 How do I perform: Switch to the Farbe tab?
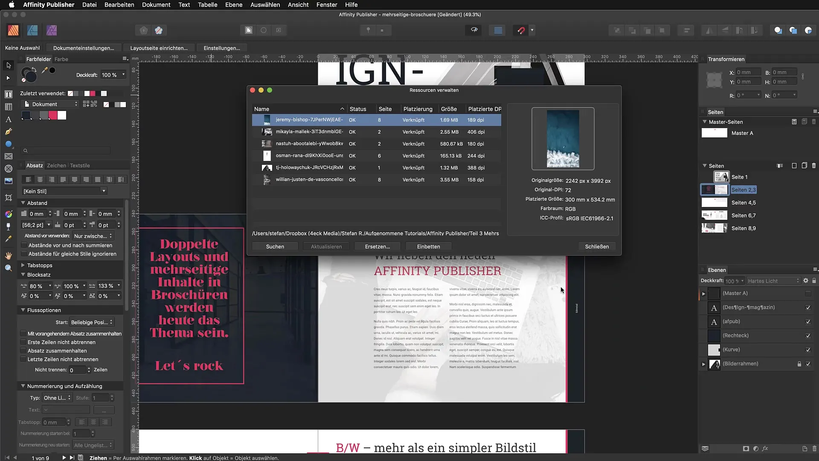click(61, 59)
